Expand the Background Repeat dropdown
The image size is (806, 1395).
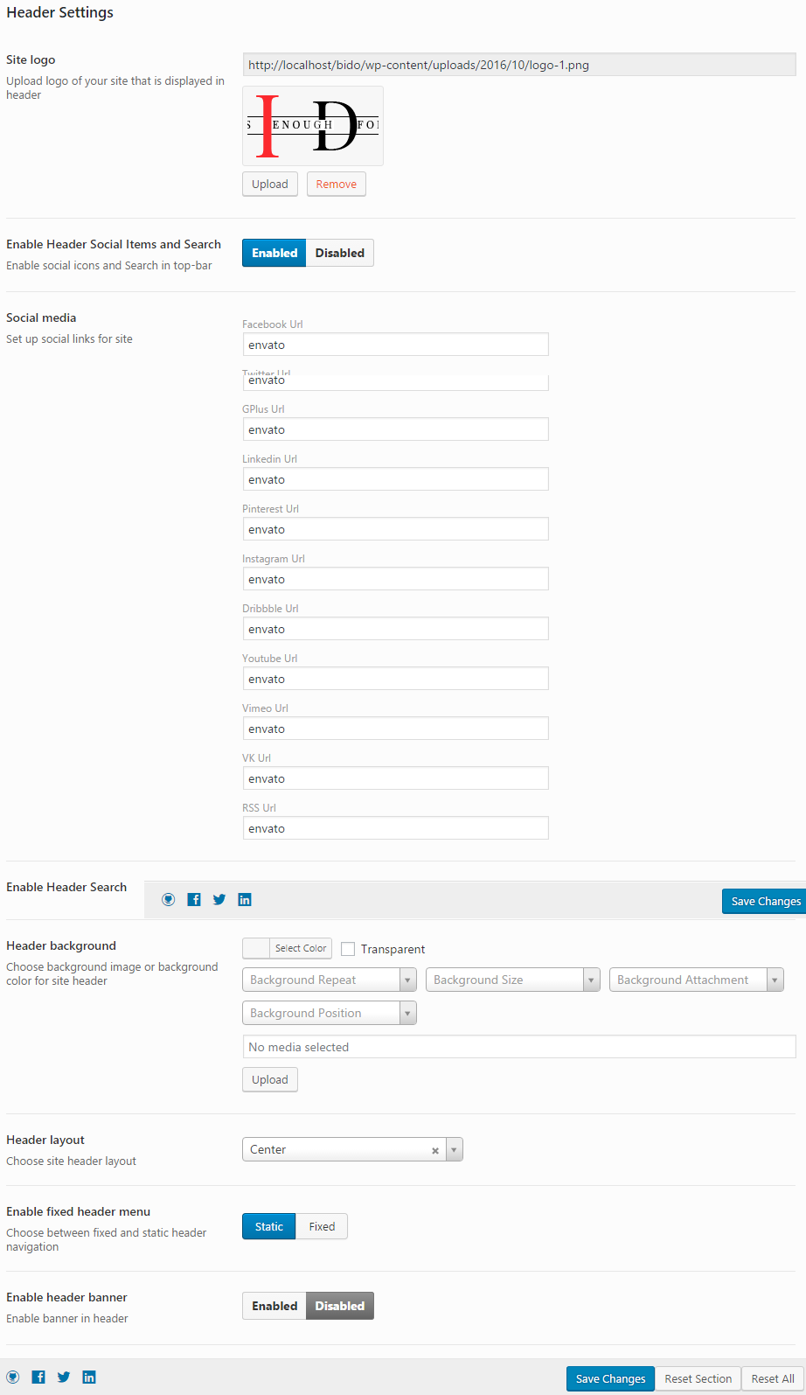point(329,980)
